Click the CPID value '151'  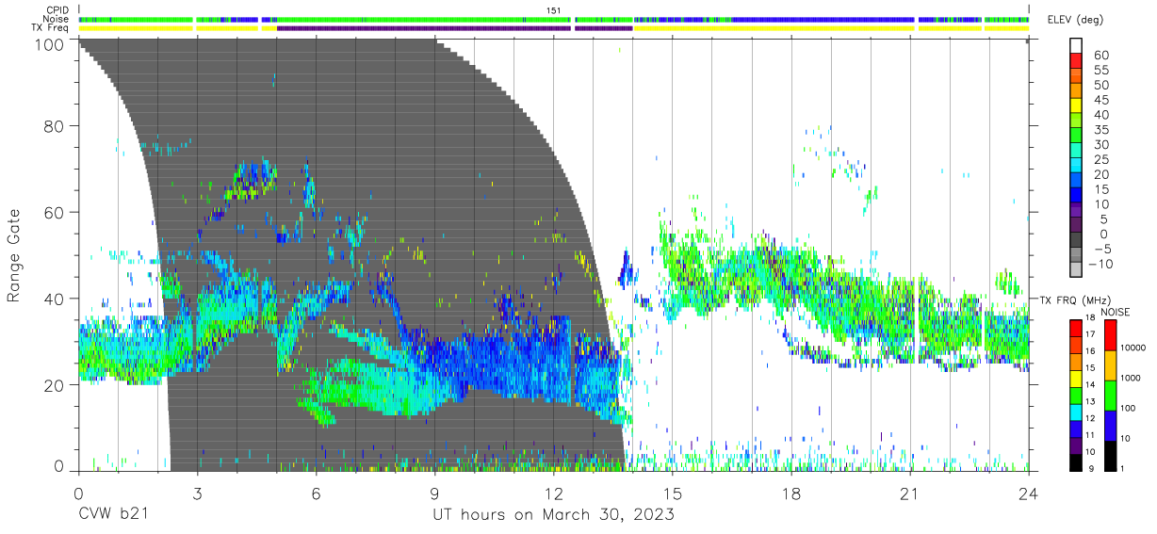click(x=554, y=10)
